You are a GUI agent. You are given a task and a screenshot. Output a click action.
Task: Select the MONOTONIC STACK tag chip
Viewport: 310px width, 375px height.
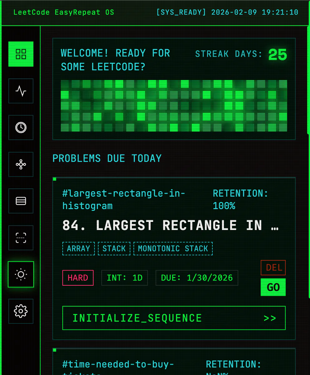[x=173, y=248]
